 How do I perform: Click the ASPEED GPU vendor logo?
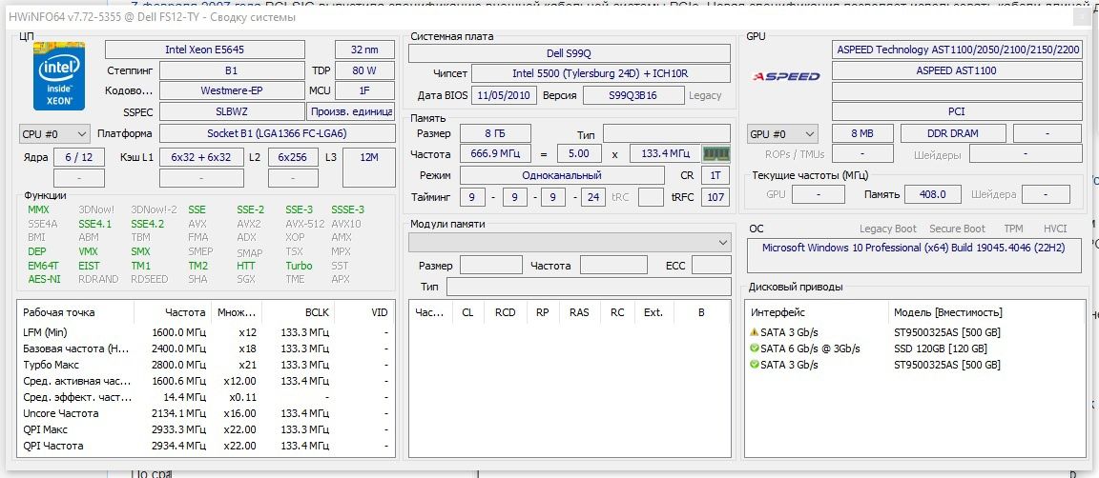coord(786,76)
